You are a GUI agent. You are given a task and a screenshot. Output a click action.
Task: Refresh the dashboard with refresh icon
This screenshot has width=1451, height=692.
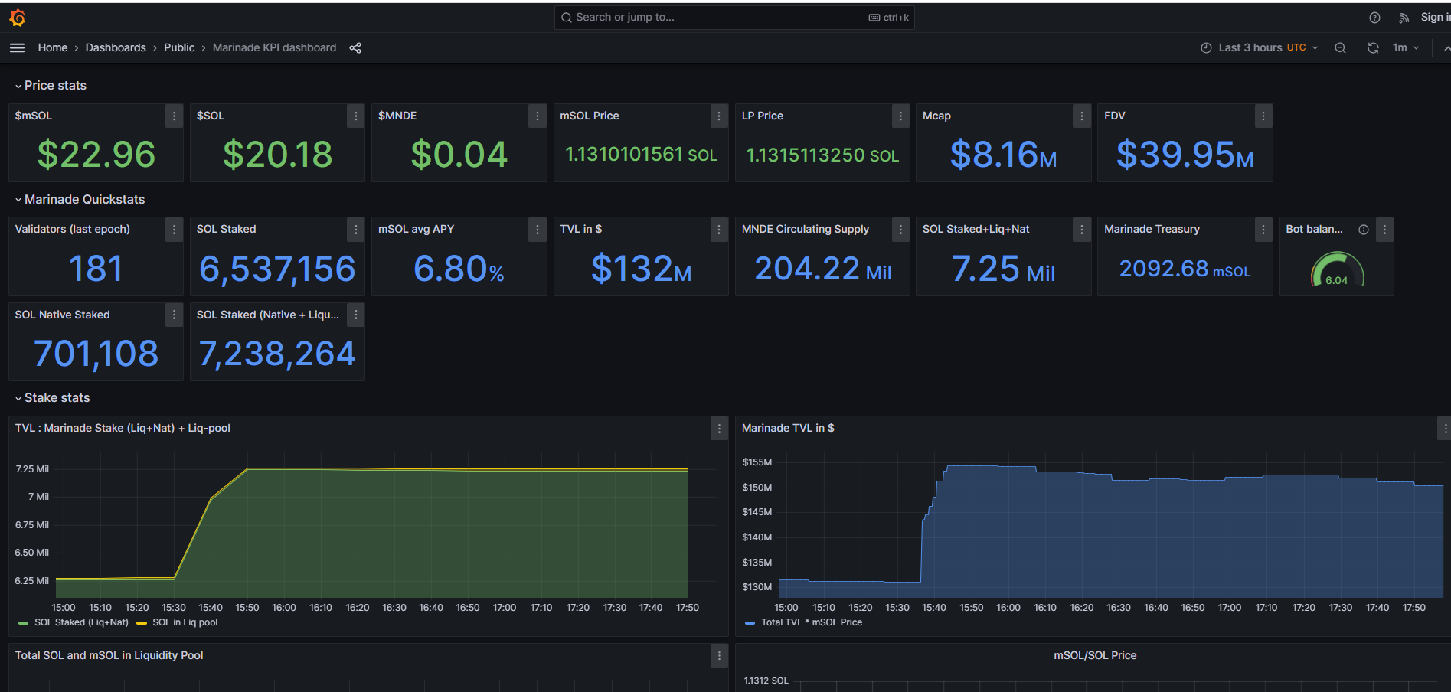click(x=1373, y=47)
